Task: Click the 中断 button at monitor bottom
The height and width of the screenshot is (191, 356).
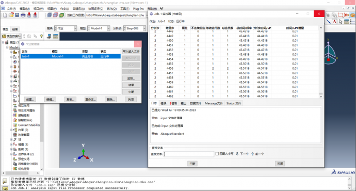Action: 192,164
